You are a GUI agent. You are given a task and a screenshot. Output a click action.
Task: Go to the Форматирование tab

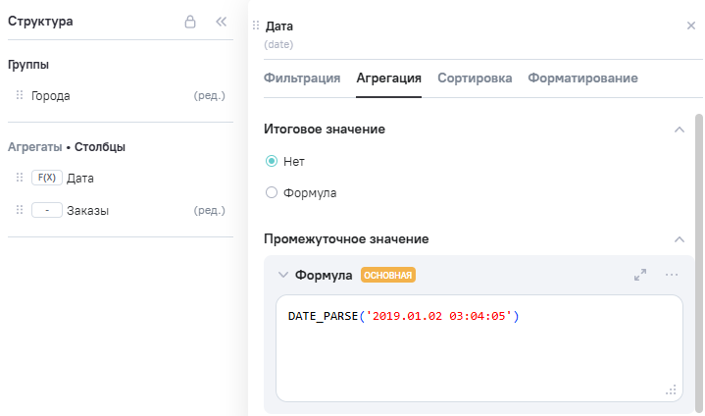[582, 78]
